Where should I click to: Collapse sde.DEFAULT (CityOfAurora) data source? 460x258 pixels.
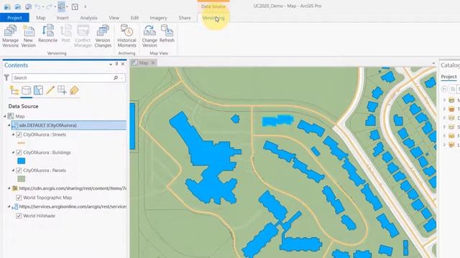(9, 125)
